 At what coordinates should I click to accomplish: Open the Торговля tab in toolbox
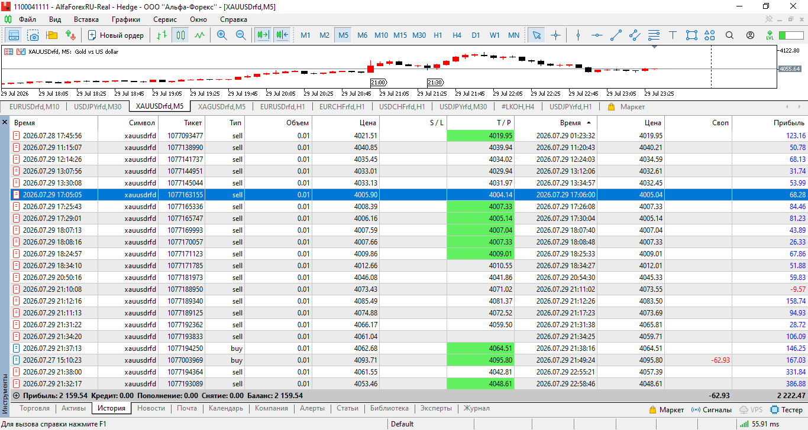point(34,408)
